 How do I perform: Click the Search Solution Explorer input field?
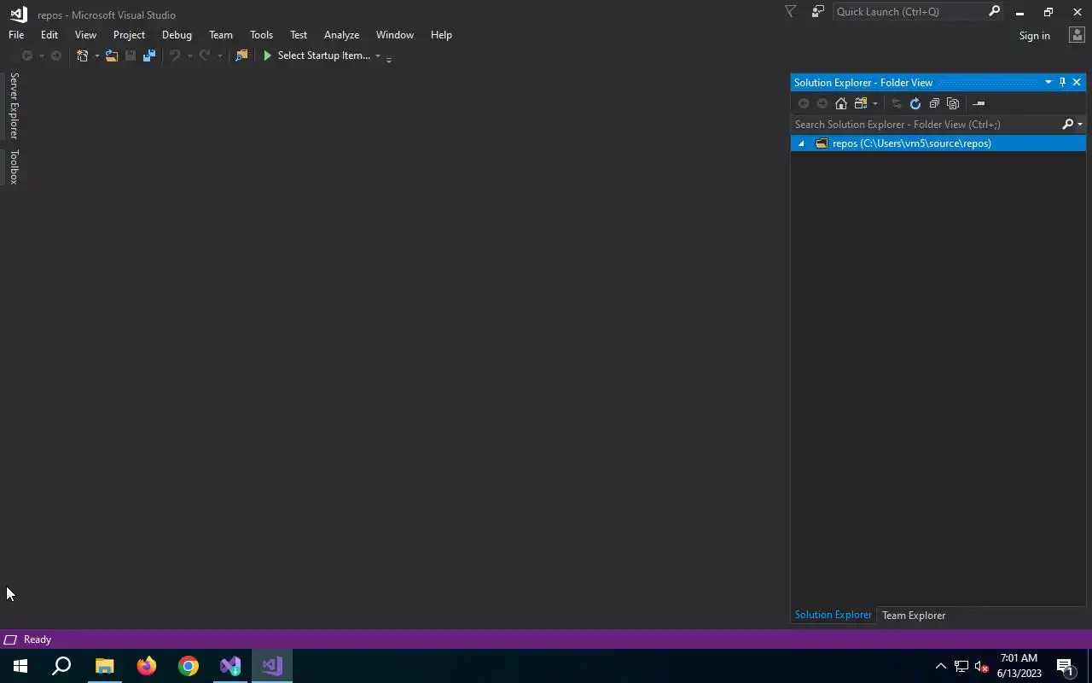click(926, 125)
